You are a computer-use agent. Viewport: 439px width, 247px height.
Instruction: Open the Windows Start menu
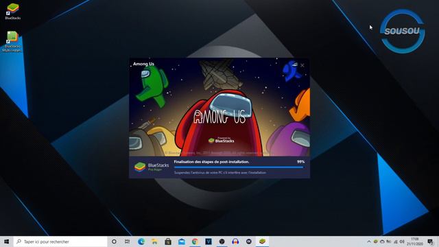[6, 242]
